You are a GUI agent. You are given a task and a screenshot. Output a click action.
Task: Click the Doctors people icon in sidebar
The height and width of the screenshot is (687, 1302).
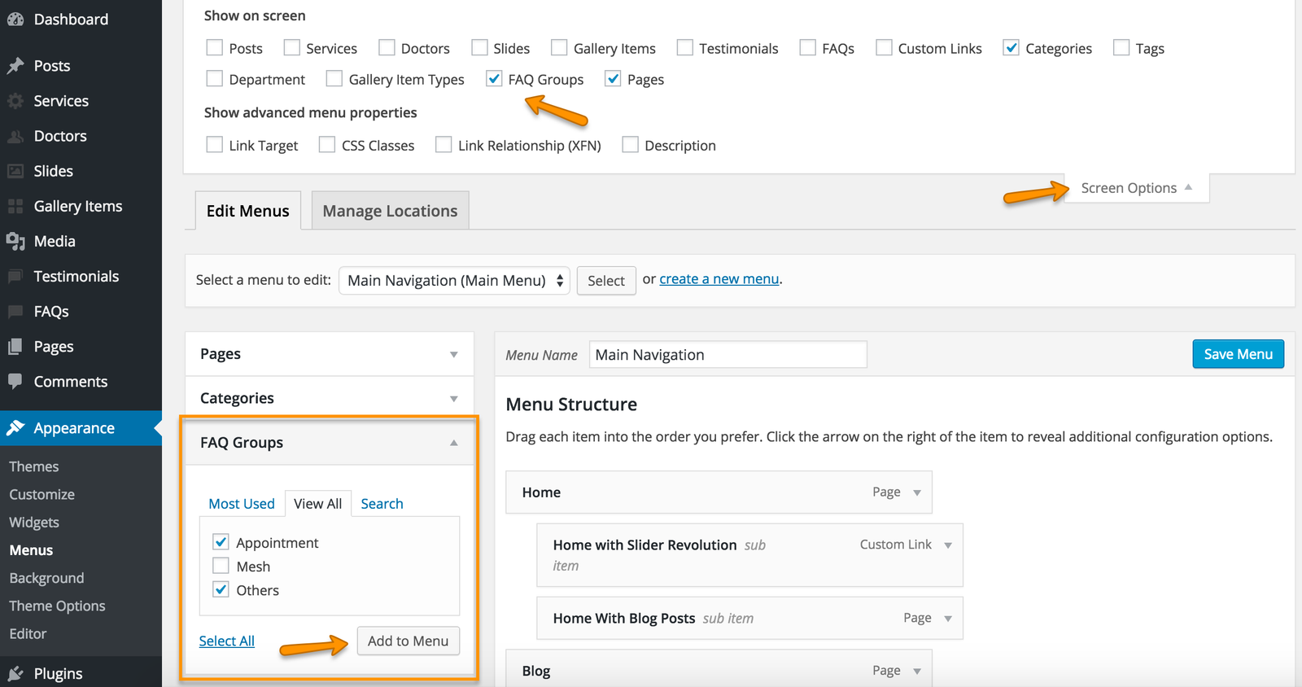pos(15,136)
